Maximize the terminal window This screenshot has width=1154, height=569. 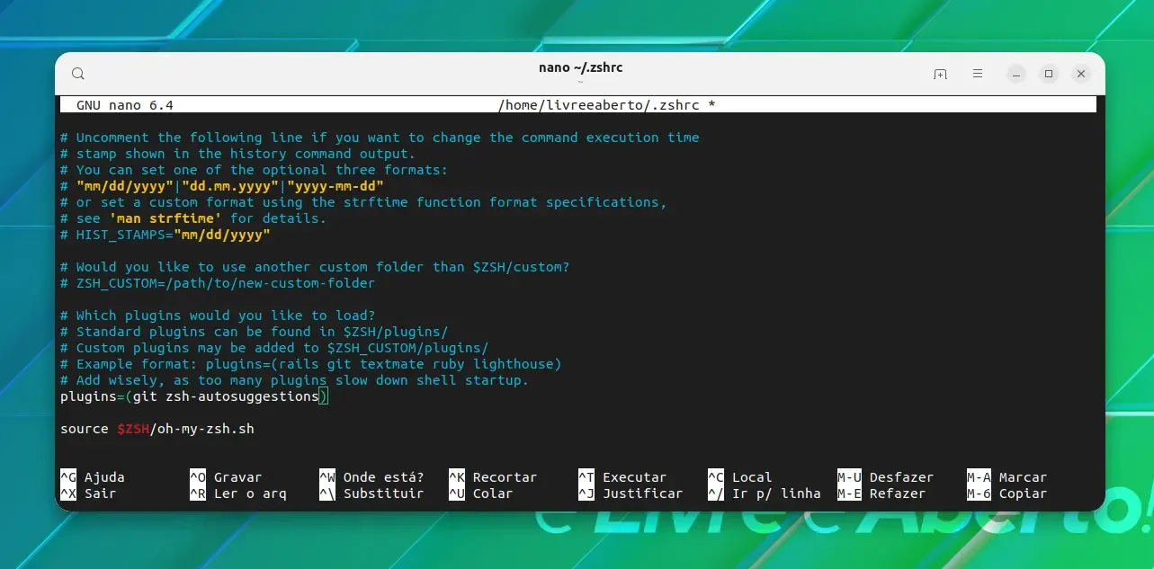click(1049, 74)
